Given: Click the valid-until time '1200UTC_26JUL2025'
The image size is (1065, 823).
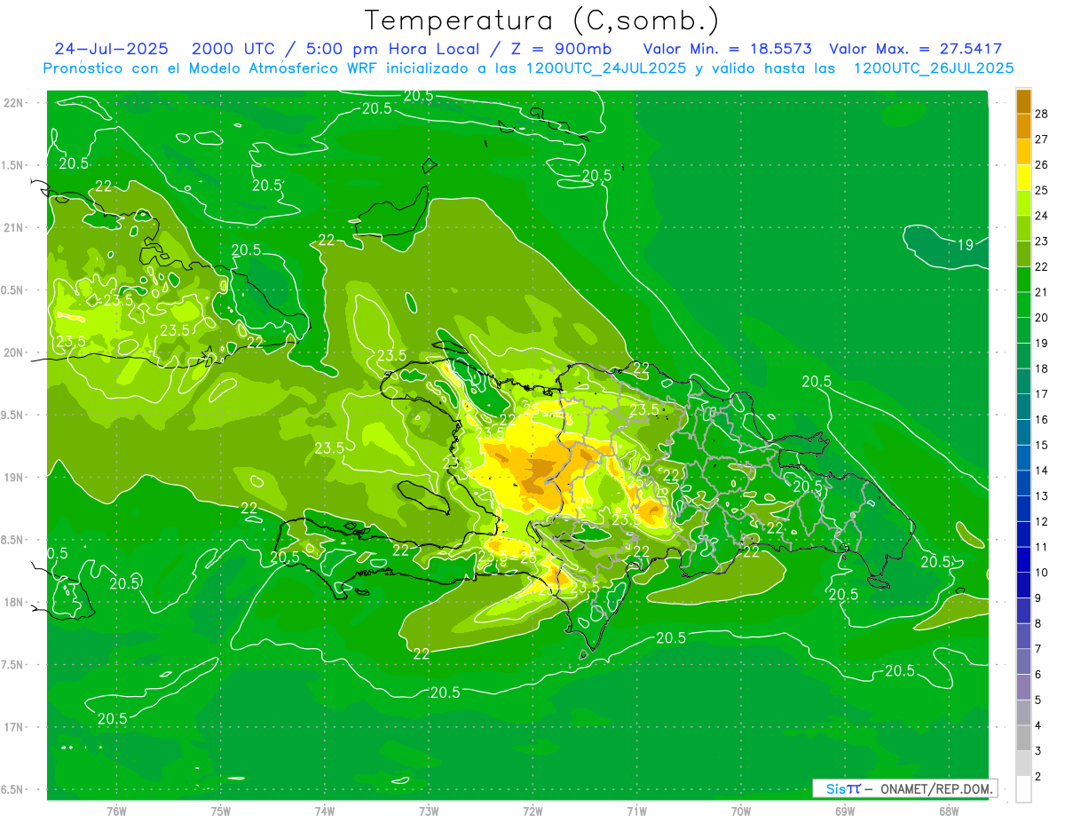Looking at the screenshot, I should pos(933,68).
